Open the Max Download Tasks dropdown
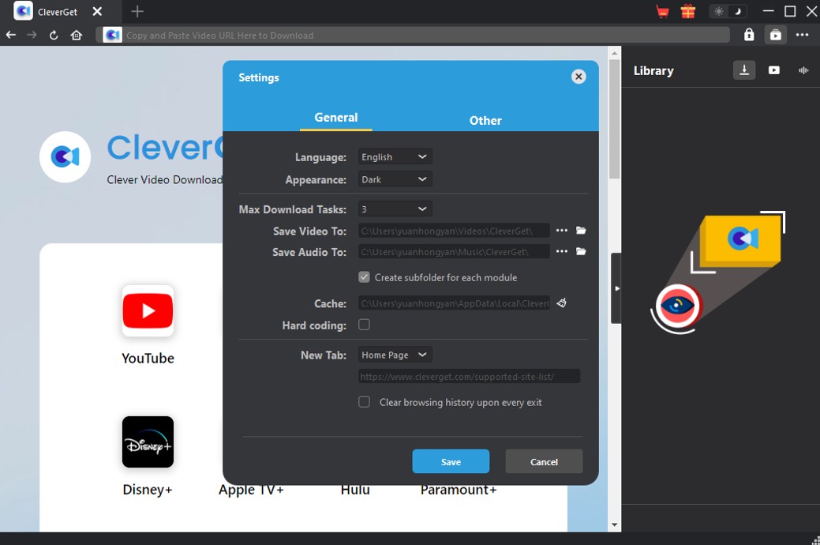The height and width of the screenshot is (545, 820). click(395, 209)
